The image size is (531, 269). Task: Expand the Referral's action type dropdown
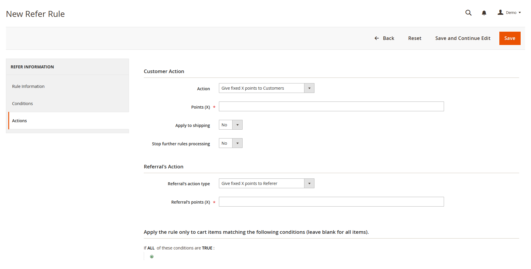[266, 183]
